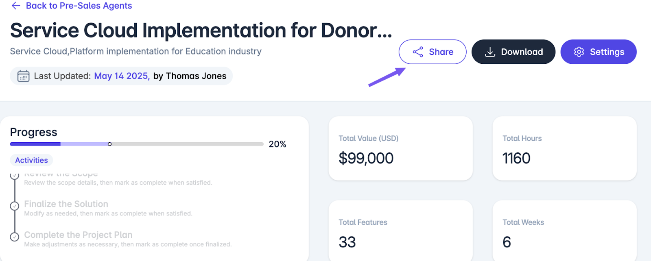Screen dimensions: 651x261
Task: Select the Total Weeks card
Action: tap(564, 231)
